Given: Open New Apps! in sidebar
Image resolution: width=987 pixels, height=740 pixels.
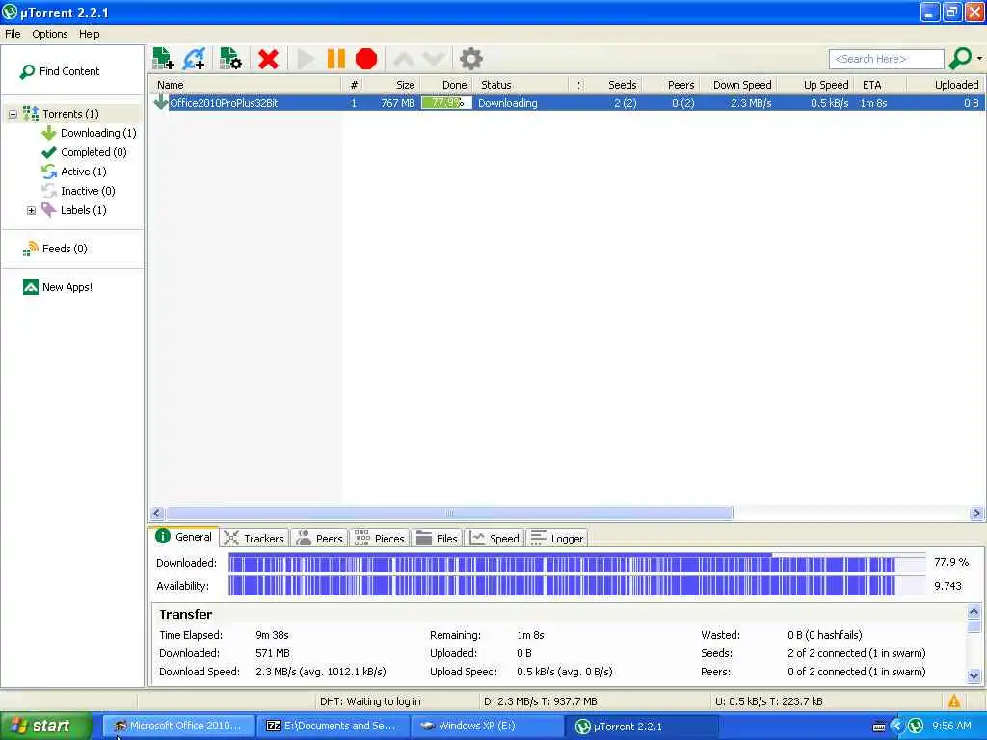Looking at the screenshot, I should point(58,287).
